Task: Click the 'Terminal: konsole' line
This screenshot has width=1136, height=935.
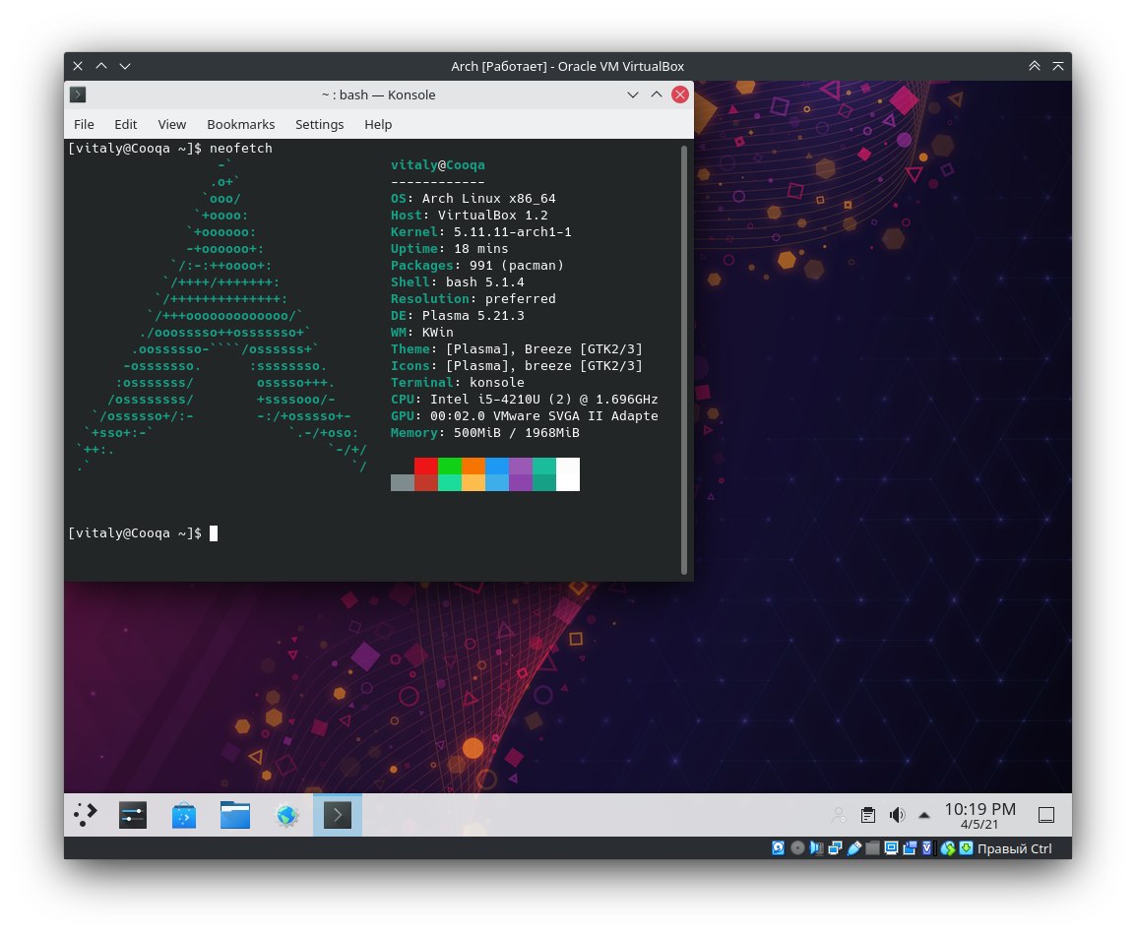Action: 457,382
